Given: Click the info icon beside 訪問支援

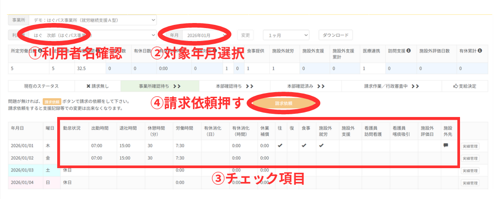Looking at the screenshot, I should pos(408,51).
